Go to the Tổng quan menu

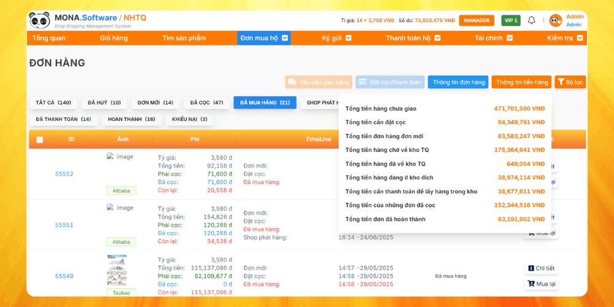click(x=49, y=38)
